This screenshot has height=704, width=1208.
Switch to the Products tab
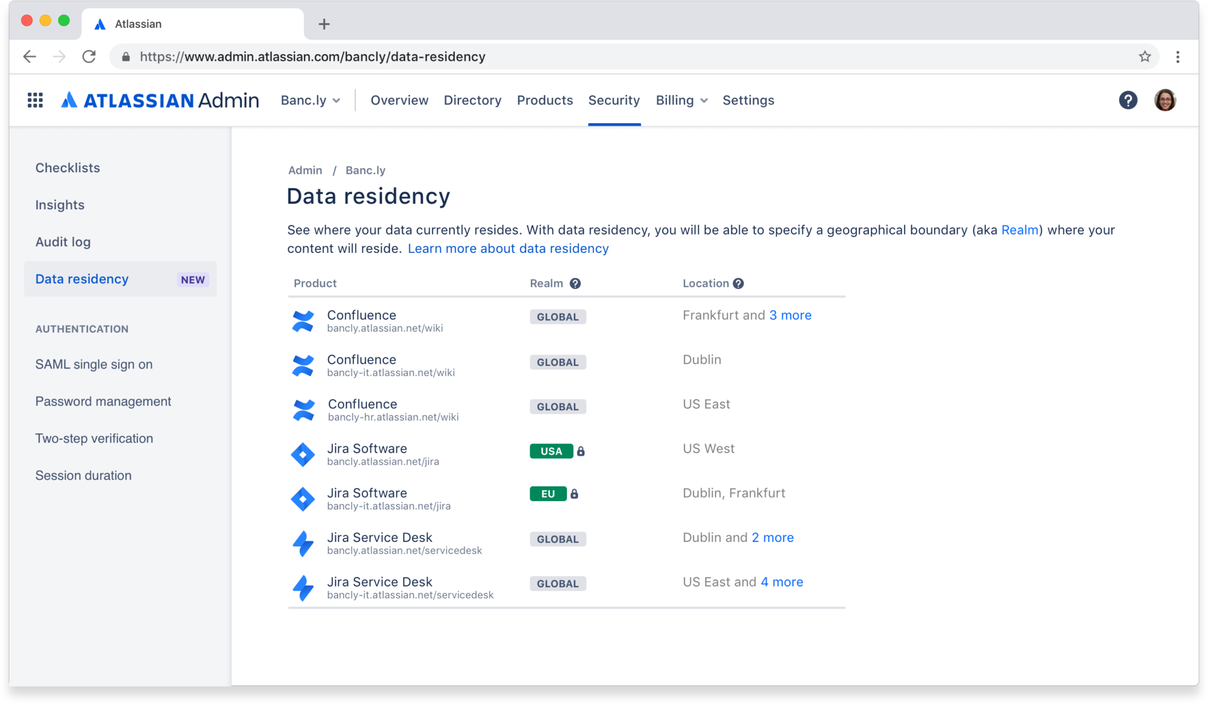click(x=544, y=100)
